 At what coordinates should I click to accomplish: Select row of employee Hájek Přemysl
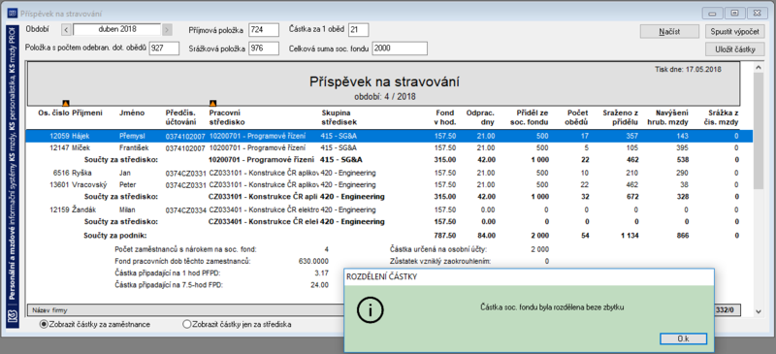click(x=390, y=135)
